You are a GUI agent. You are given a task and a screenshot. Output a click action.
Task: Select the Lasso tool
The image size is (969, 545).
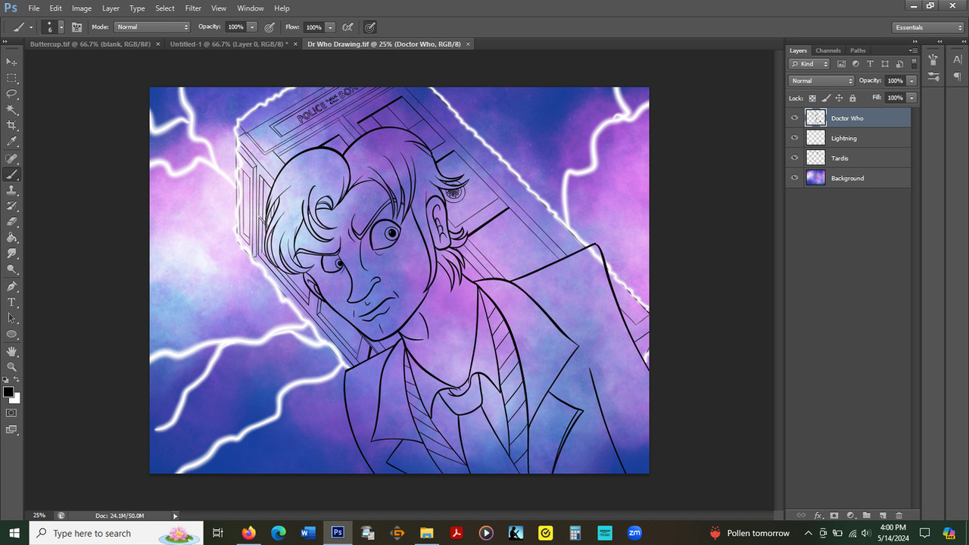pos(11,94)
